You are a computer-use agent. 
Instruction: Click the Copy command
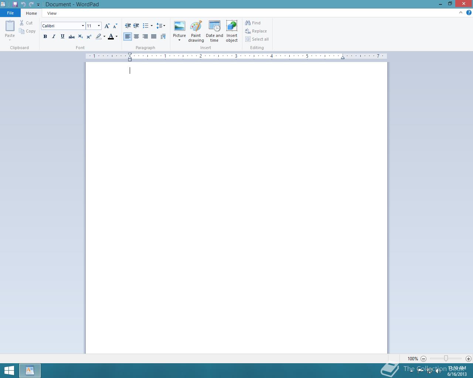point(28,31)
